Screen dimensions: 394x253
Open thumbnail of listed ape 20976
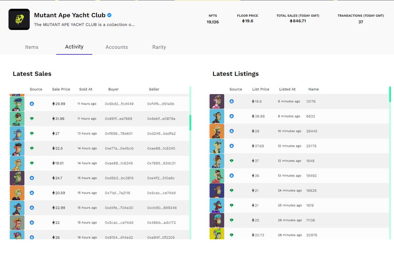coord(217,233)
